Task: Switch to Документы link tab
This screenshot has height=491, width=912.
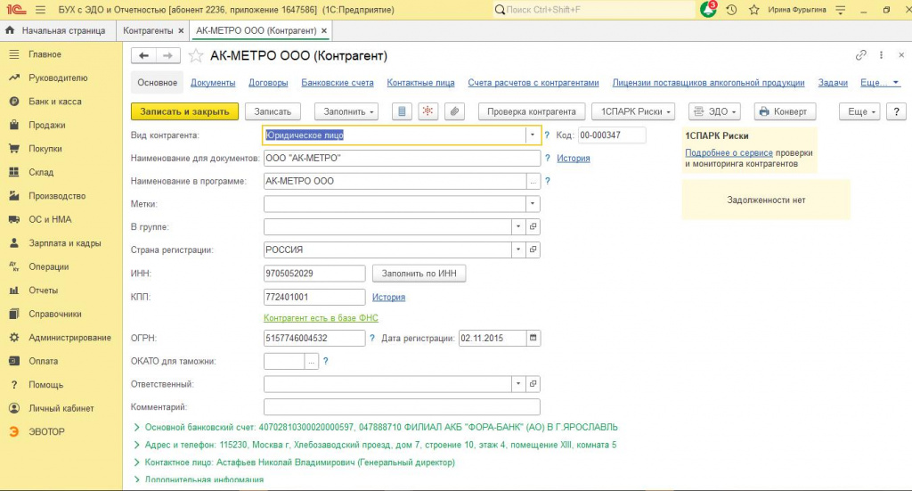Action: point(213,83)
